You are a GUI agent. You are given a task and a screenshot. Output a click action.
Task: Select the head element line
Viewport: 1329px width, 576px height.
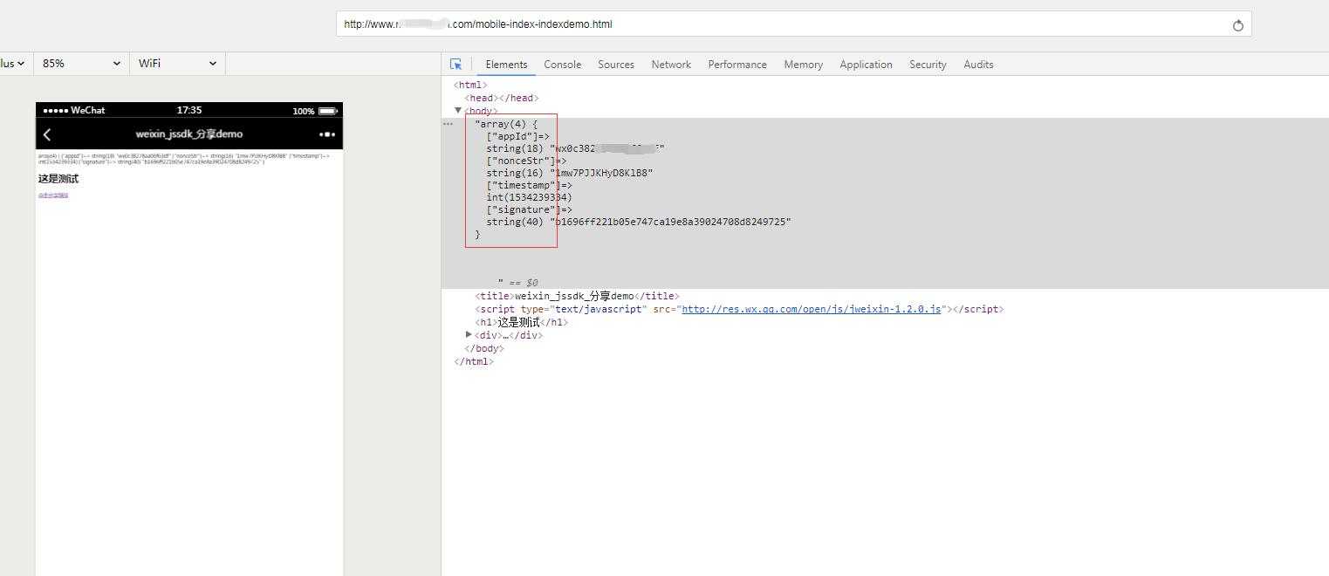pos(502,98)
